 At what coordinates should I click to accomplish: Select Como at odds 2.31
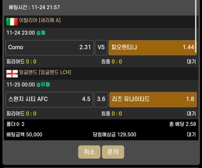pyautogui.click(x=49, y=47)
